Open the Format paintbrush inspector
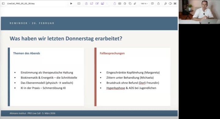This screenshot has width=220, height=119. pos(166,3)
